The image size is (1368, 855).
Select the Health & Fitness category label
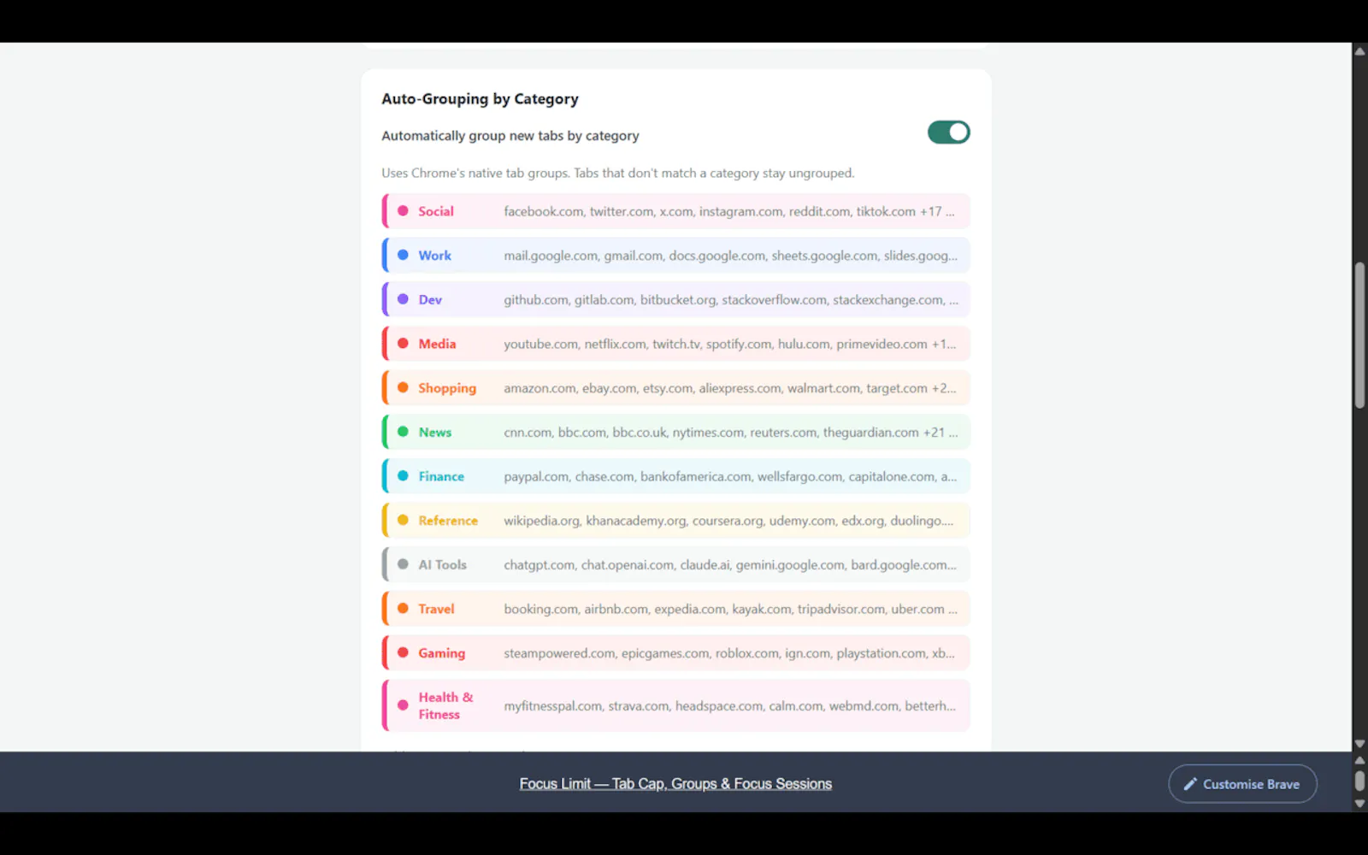[x=445, y=705]
